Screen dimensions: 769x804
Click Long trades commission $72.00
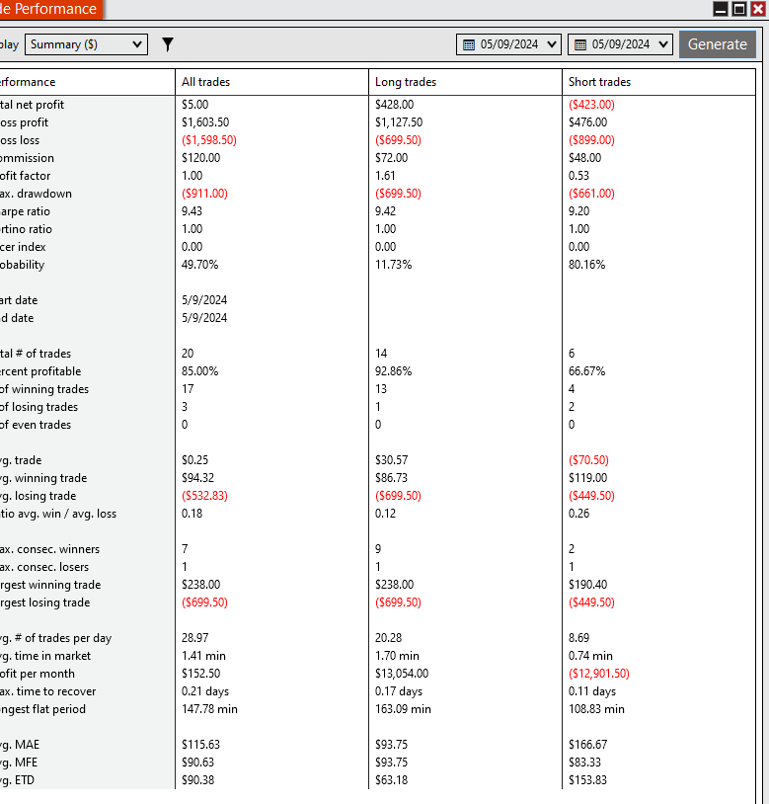392,158
